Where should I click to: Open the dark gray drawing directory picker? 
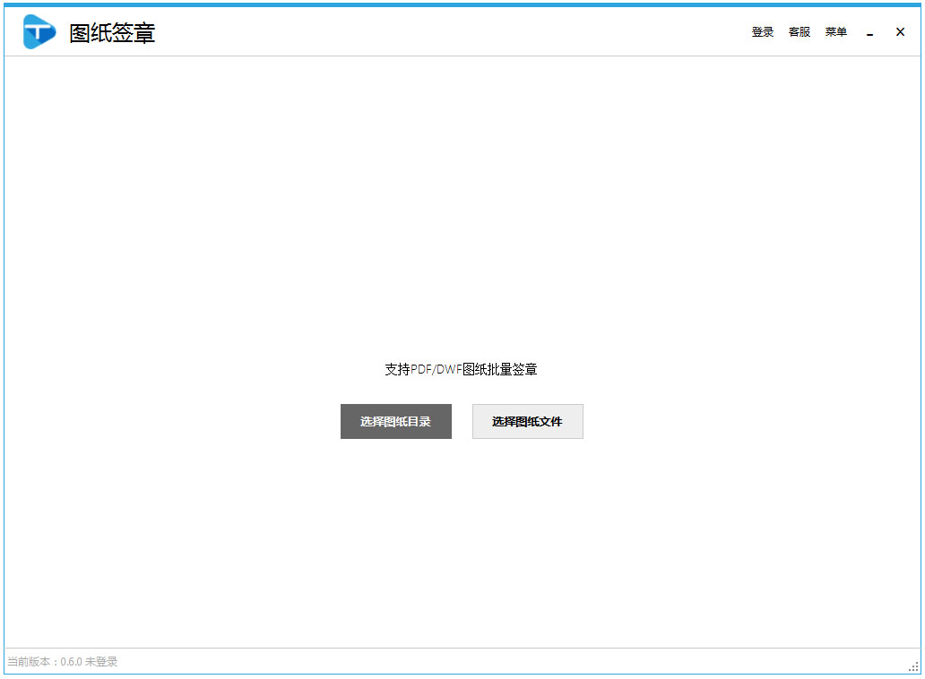click(x=395, y=421)
